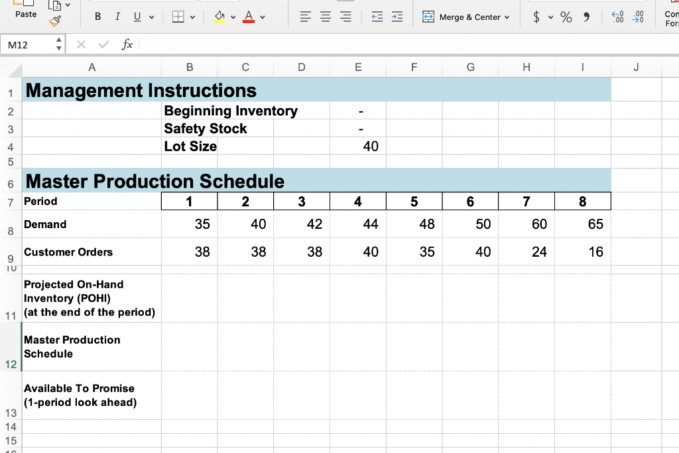679x453 pixels.
Task: Select the Safety Stock label cell
Action: coord(206,129)
